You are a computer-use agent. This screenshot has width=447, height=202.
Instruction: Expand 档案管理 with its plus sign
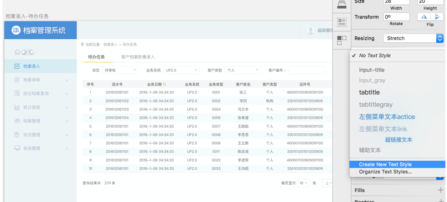[x=67, y=121]
